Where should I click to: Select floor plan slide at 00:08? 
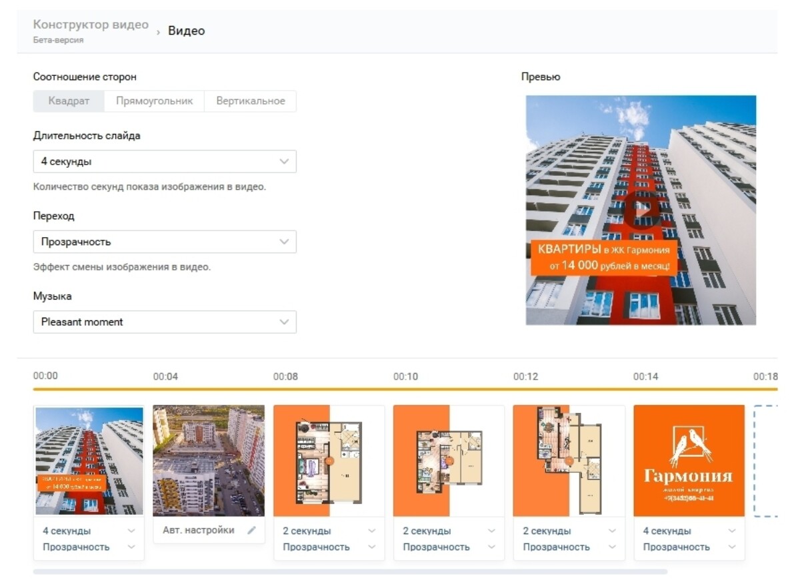329,461
